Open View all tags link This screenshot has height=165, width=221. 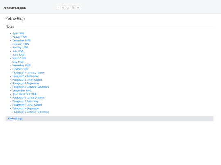(15, 119)
